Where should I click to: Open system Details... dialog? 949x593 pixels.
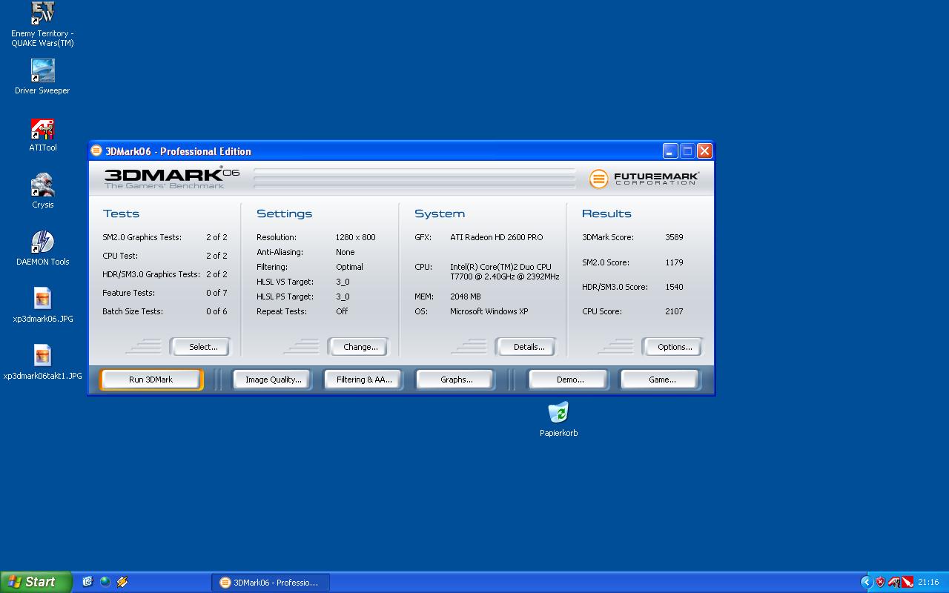click(527, 347)
